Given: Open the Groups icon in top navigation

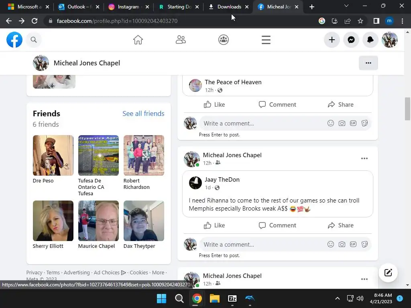Looking at the screenshot, I should 223,40.
